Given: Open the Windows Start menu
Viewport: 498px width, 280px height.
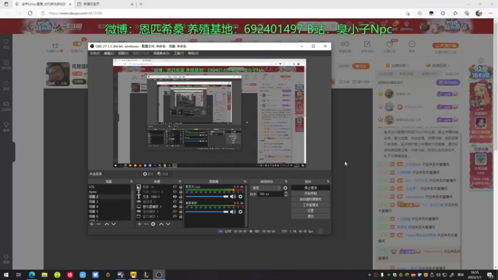Looking at the screenshot, I should coord(6,274).
